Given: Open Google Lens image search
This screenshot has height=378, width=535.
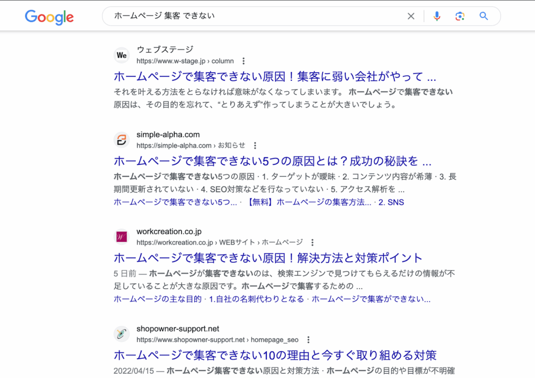Looking at the screenshot, I should (x=460, y=16).
